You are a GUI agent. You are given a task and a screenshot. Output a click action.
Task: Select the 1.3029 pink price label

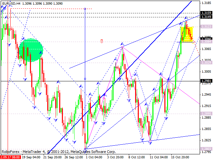click(x=206, y=62)
